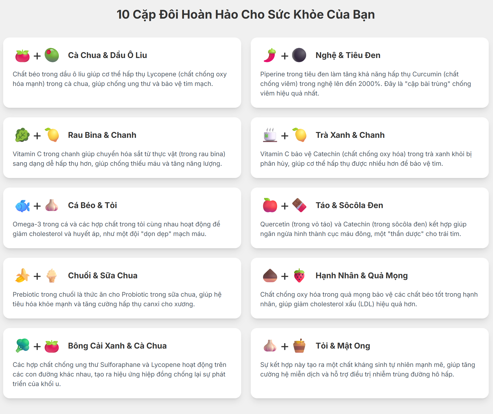Click the olive emoji icon

point(52,55)
